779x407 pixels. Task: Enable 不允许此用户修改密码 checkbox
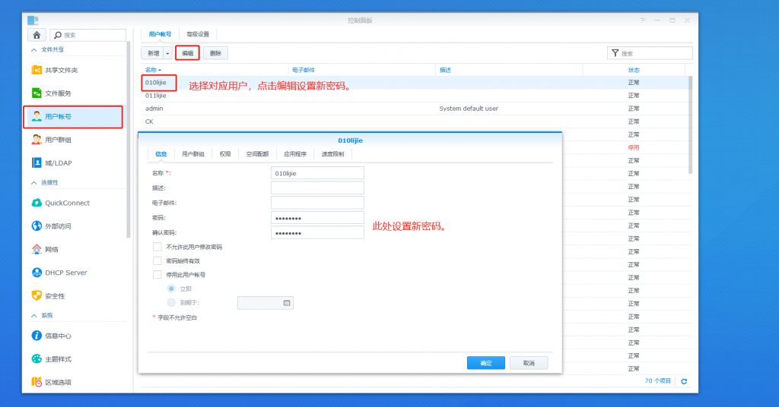[x=157, y=247]
